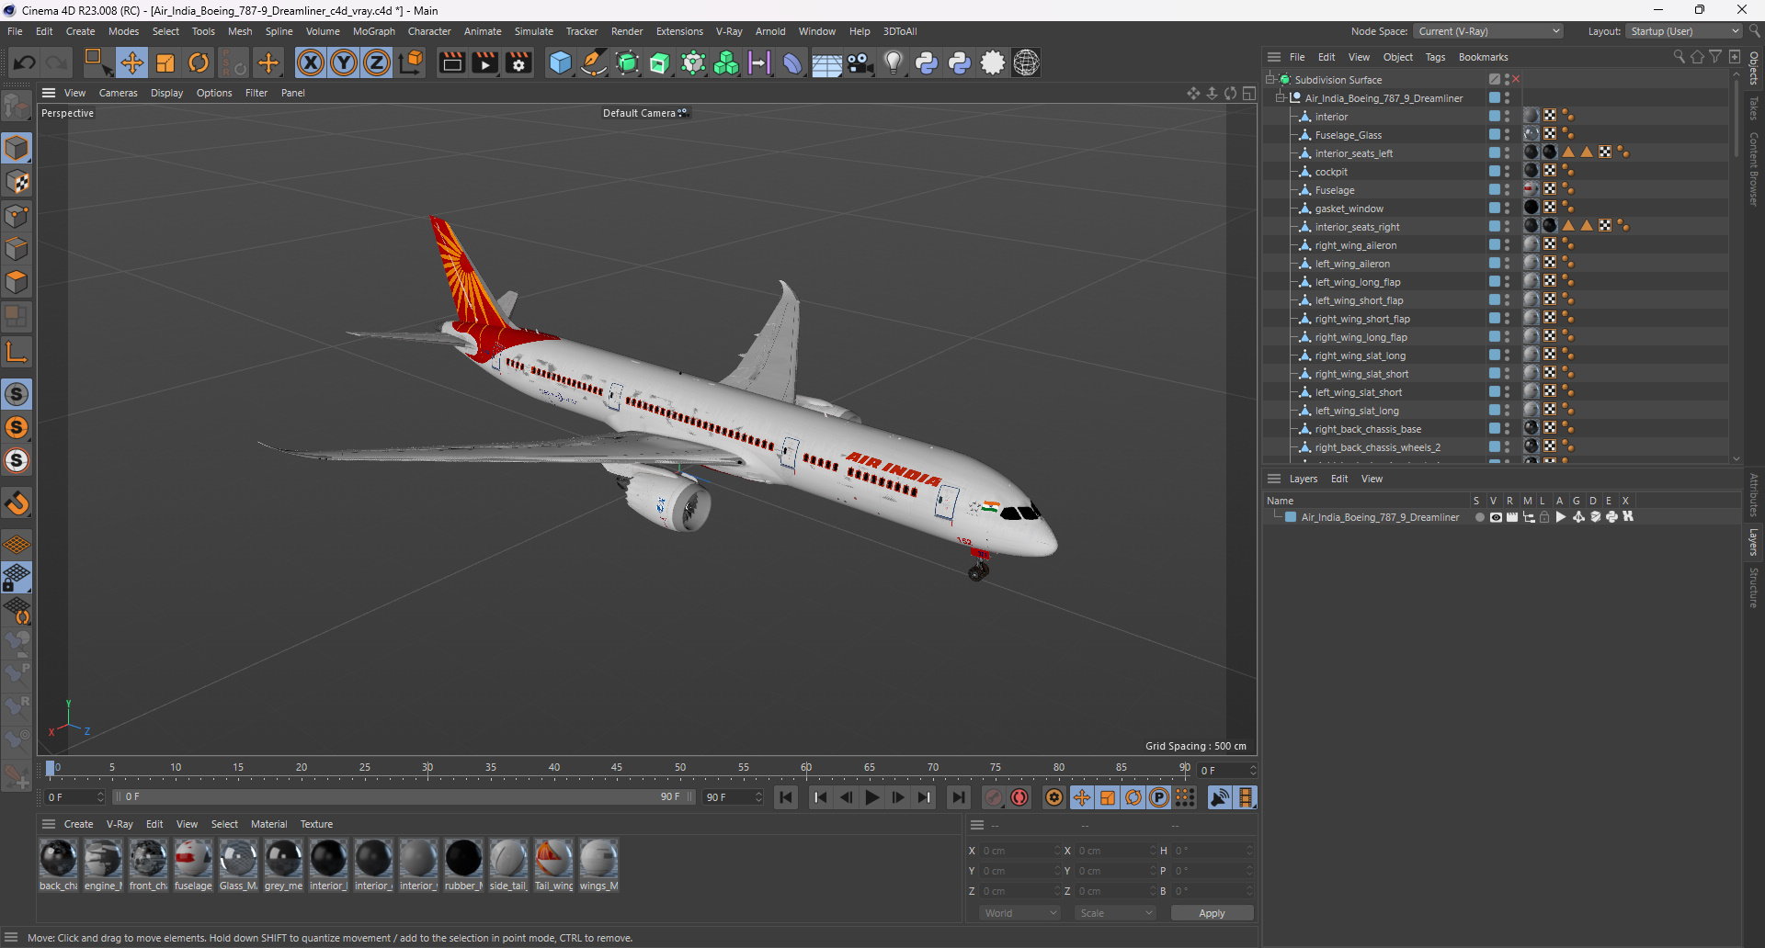Open material manager Texture menu
1765x948 pixels.
click(316, 824)
